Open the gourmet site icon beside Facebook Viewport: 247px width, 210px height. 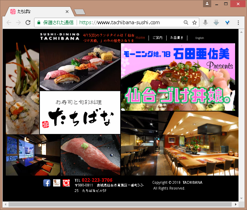(57, 183)
